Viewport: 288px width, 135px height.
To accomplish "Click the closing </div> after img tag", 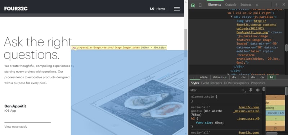I will (238, 66).
